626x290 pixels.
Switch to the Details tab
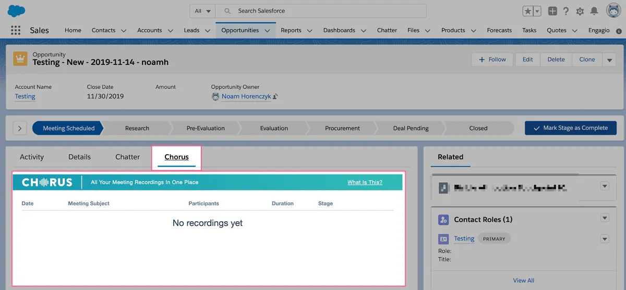(79, 157)
